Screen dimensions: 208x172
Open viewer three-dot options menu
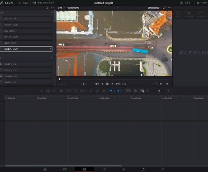[170, 8]
